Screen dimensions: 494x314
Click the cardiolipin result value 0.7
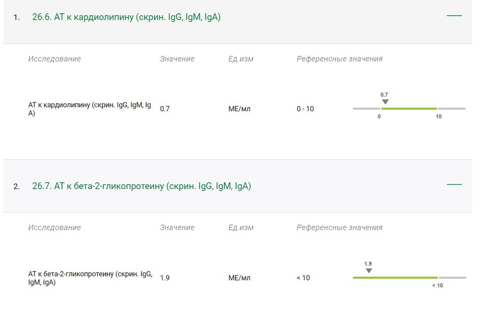(165, 109)
